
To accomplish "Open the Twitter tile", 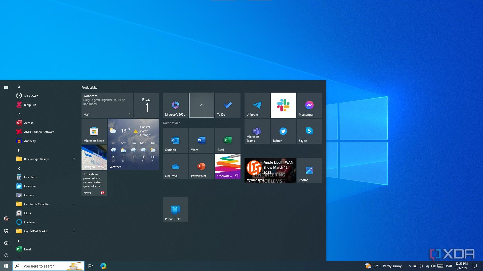I will (283, 131).
